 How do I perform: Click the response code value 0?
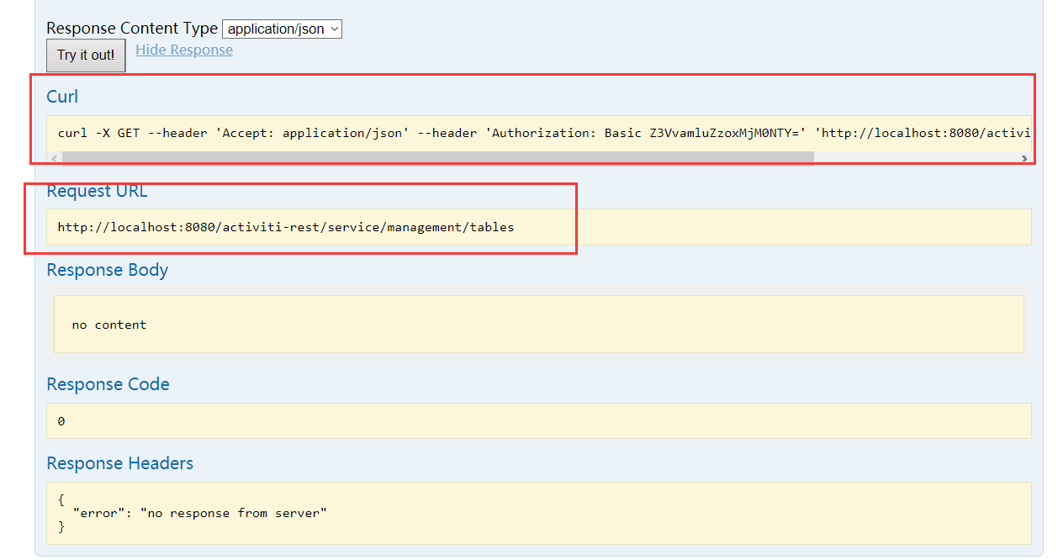click(x=61, y=421)
